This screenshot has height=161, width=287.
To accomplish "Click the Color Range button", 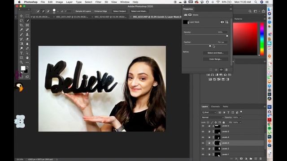I will click(x=215, y=59).
